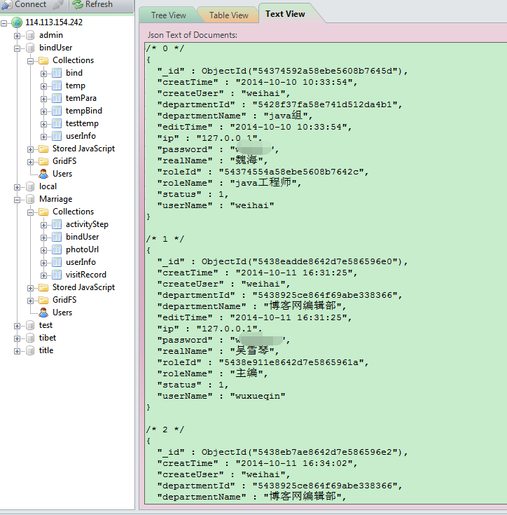The image size is (507, 515).
Task: Click the temPara collection table icon
Action: click(57, 98)
